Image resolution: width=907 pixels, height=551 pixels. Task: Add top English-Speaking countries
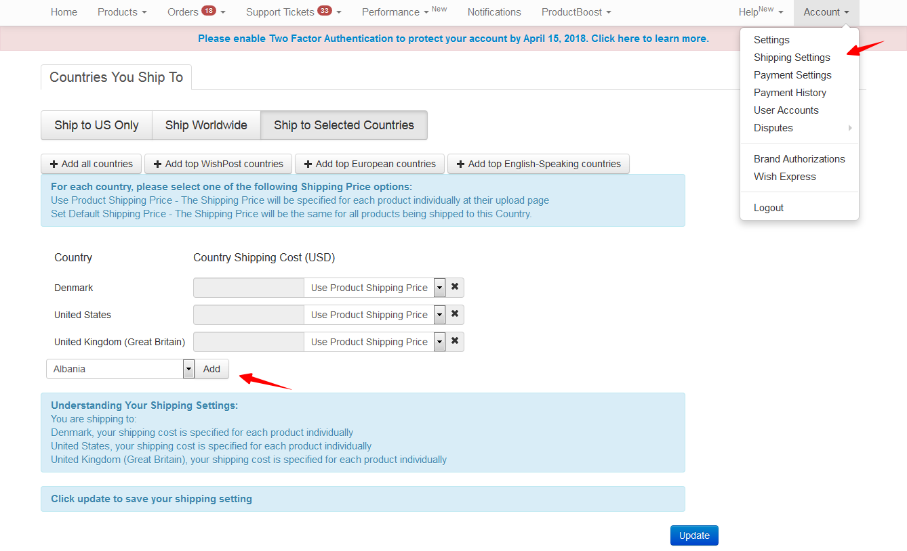click(538, 164)
